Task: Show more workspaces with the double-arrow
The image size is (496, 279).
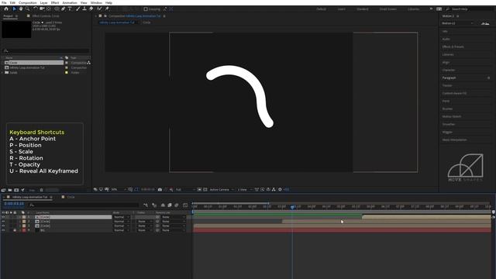Action: pos(431,9)
